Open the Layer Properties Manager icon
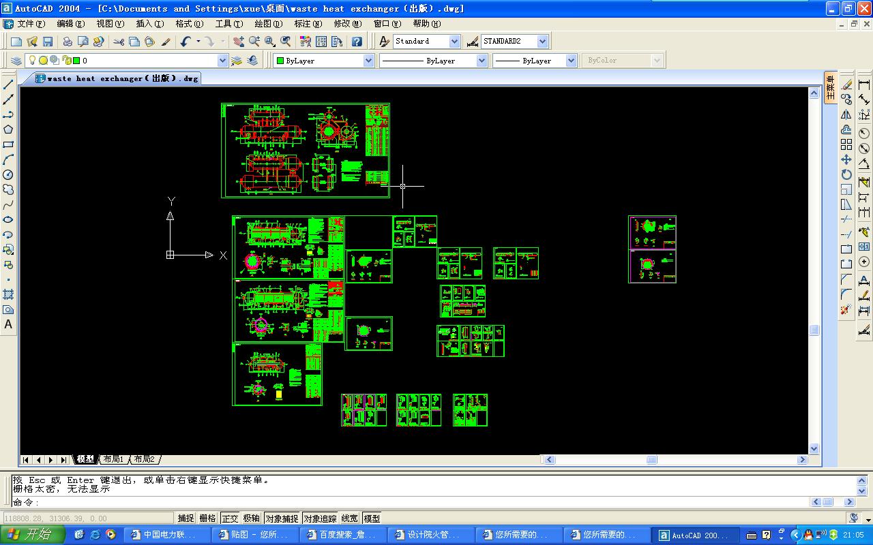 [x=16, y=61]
